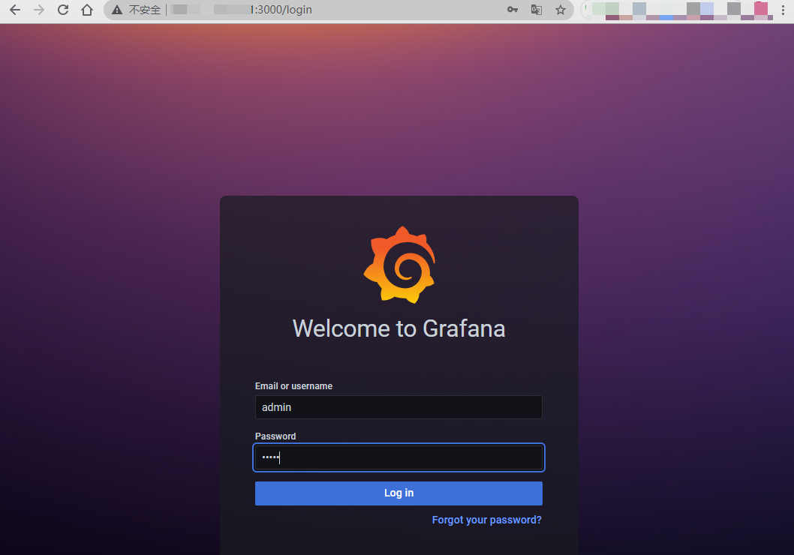Open the Forgot your password link
Image resolution: width=794 pixels, height=555 pixels.
pyautogui.click(x=486, y=520)
